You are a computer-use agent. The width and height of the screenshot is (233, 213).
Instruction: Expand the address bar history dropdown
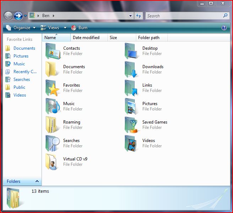click(131, 16)
